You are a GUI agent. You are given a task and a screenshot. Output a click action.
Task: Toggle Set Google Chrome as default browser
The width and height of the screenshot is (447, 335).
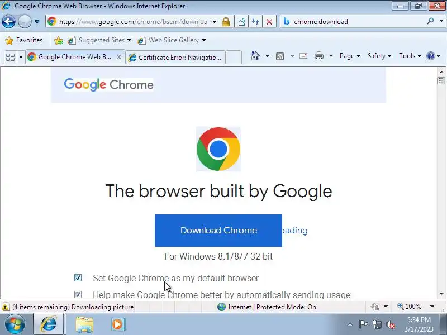(x=78, y=277)
